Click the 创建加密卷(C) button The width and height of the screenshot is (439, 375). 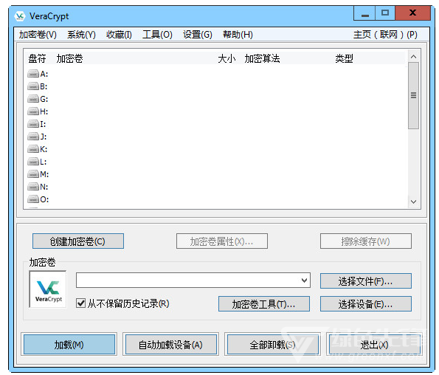coord(78,241)
